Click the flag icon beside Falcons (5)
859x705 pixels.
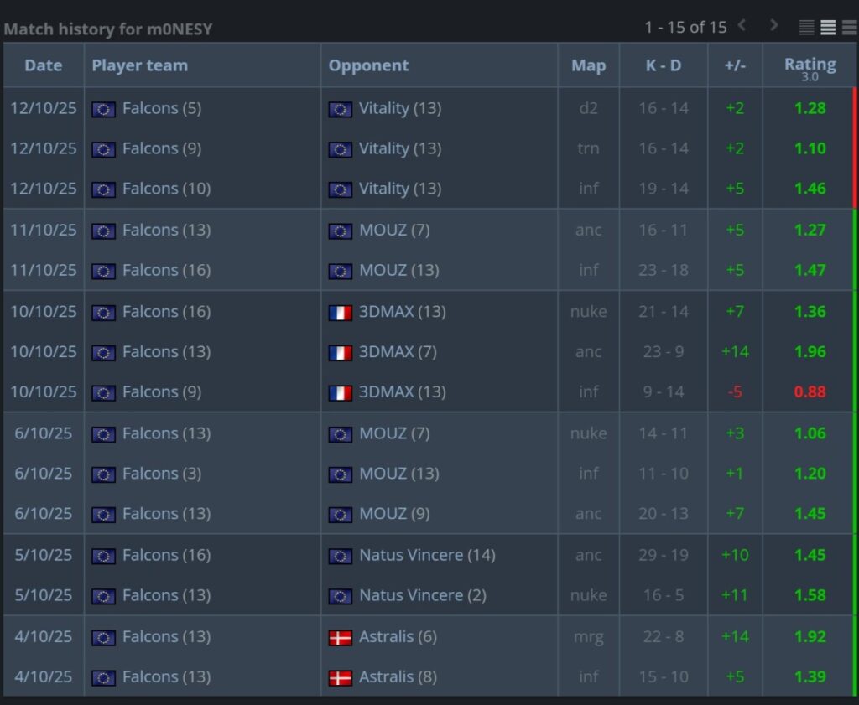tap(103, 109)
